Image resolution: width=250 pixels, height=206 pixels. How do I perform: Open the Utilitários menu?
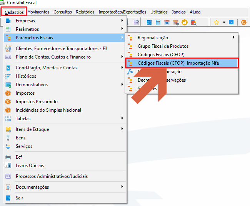coord(159,12)
